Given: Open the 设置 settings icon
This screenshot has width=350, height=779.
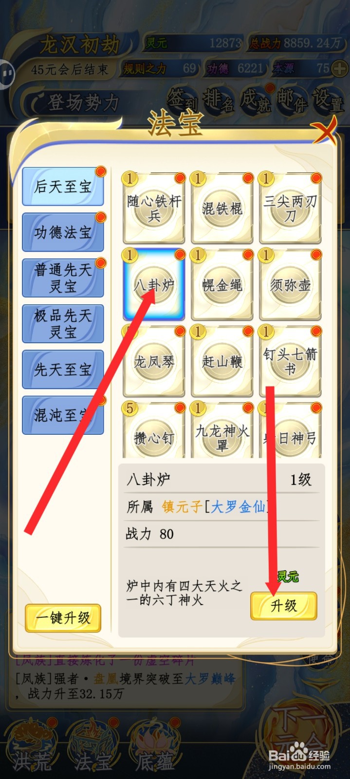Looking at the screenshot, I should pos(327,100).
